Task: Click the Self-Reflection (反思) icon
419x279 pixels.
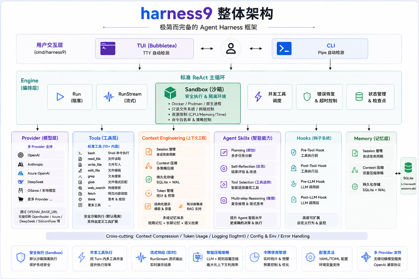Action: pyautogui.click(x=224, y=169)
